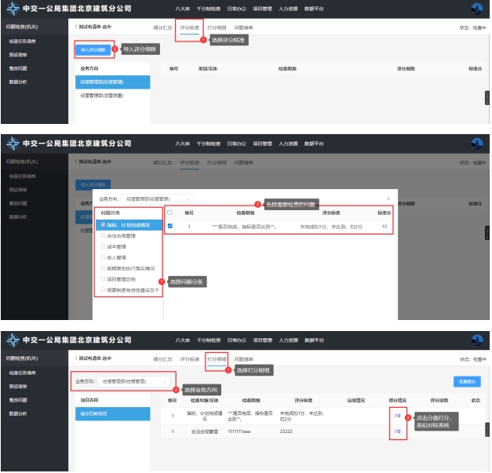Click the second /10 score for 合法合规管理 row

tap(398, 431)
